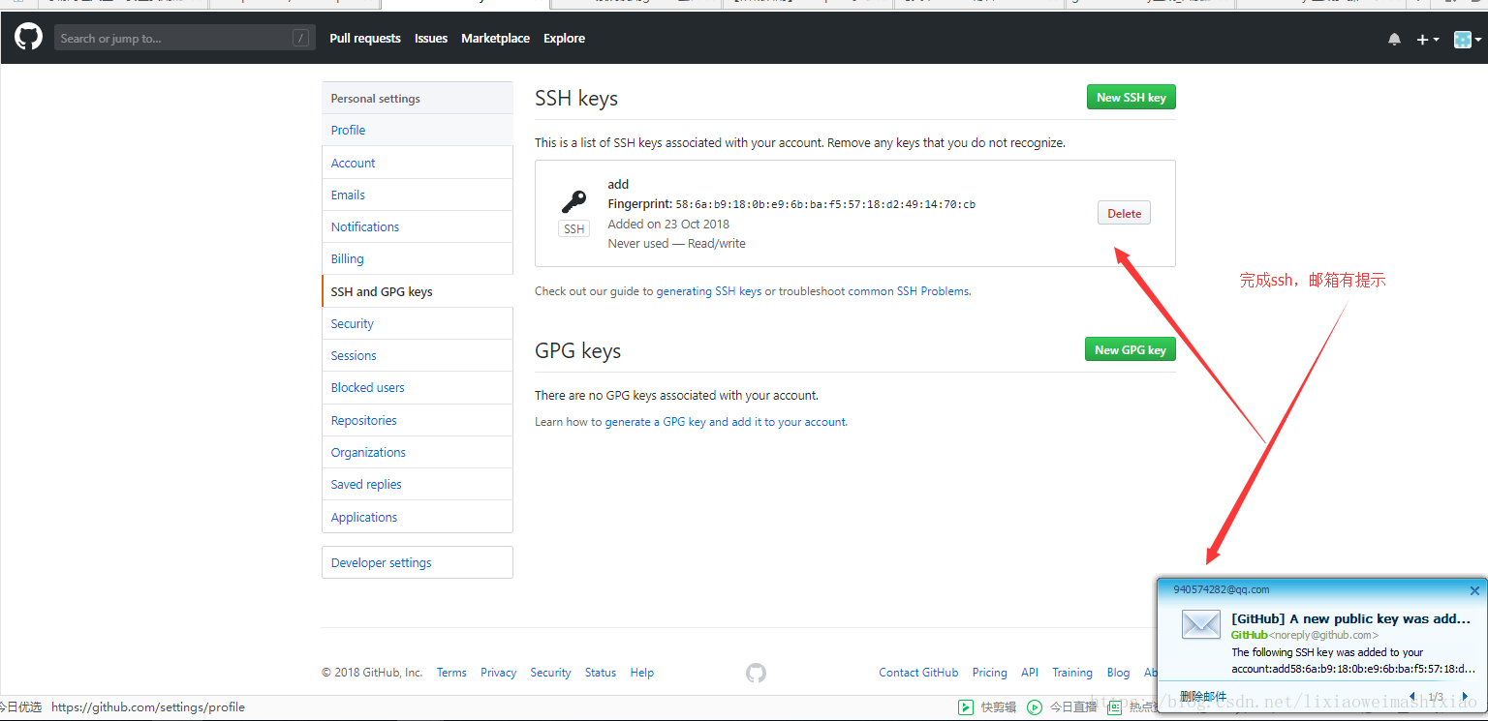Image resolution: width=1488 pixels, height=721 pixels.
Task: Click the footer GitHub mark icon
Action: tap(757, 673)
